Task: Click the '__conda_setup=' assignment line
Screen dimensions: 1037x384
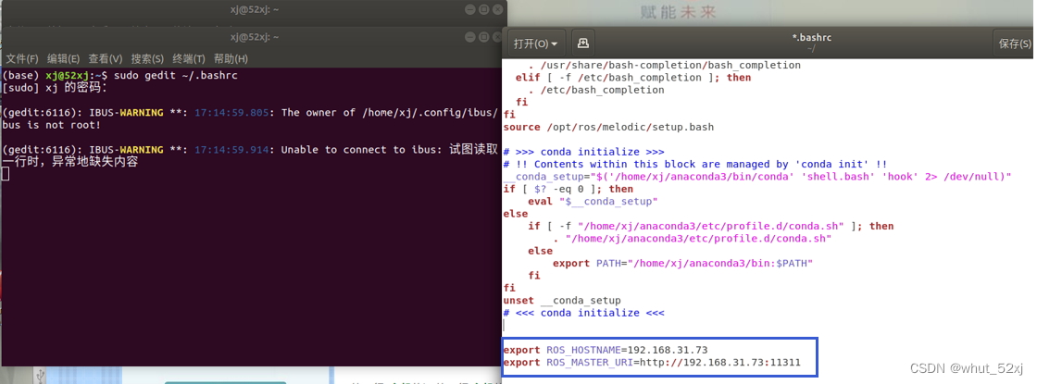Action: click(757, 177)
